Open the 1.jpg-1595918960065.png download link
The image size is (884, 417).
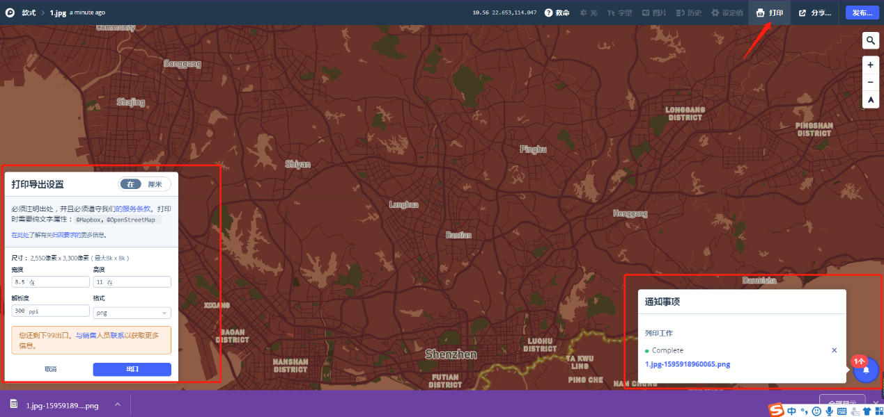688,364
